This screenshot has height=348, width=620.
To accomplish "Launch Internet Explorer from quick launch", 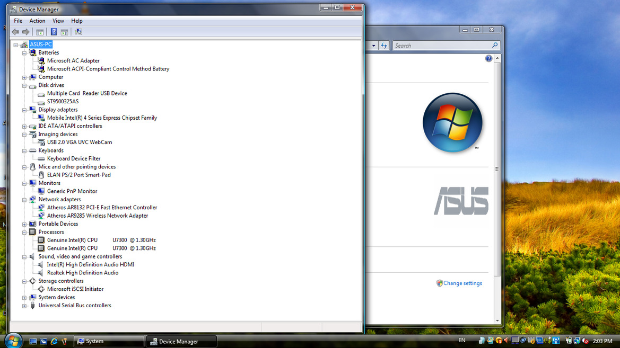I will (x=54, y=341).
